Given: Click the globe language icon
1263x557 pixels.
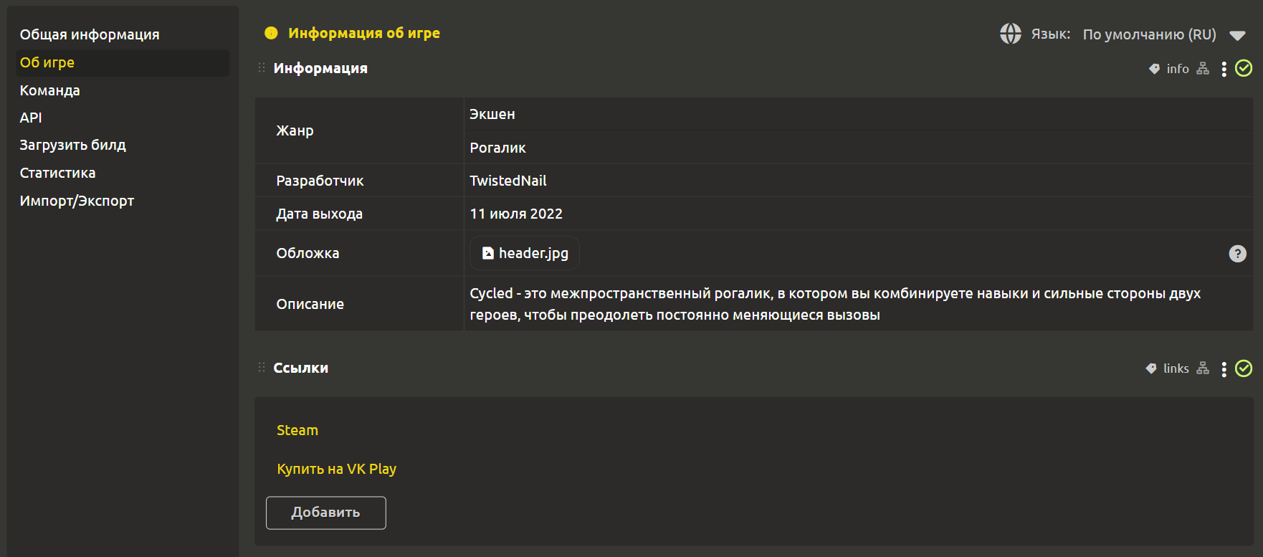Looking at the screenshot, I should tap(1011, 34).
